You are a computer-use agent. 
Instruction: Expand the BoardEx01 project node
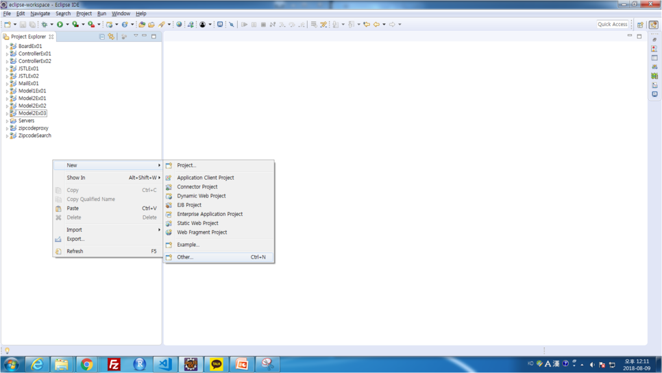click(7, 47)
